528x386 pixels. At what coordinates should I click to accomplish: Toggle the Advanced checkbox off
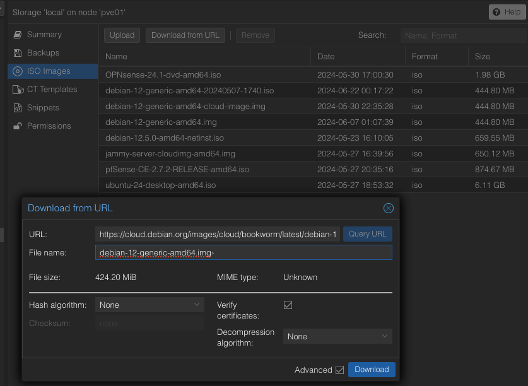pos(340,370)
